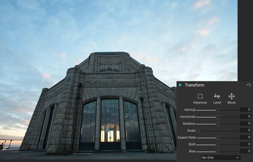Click the Scale value field
Viewport: 253px width, 162px height.
click(x=245, y=130)
